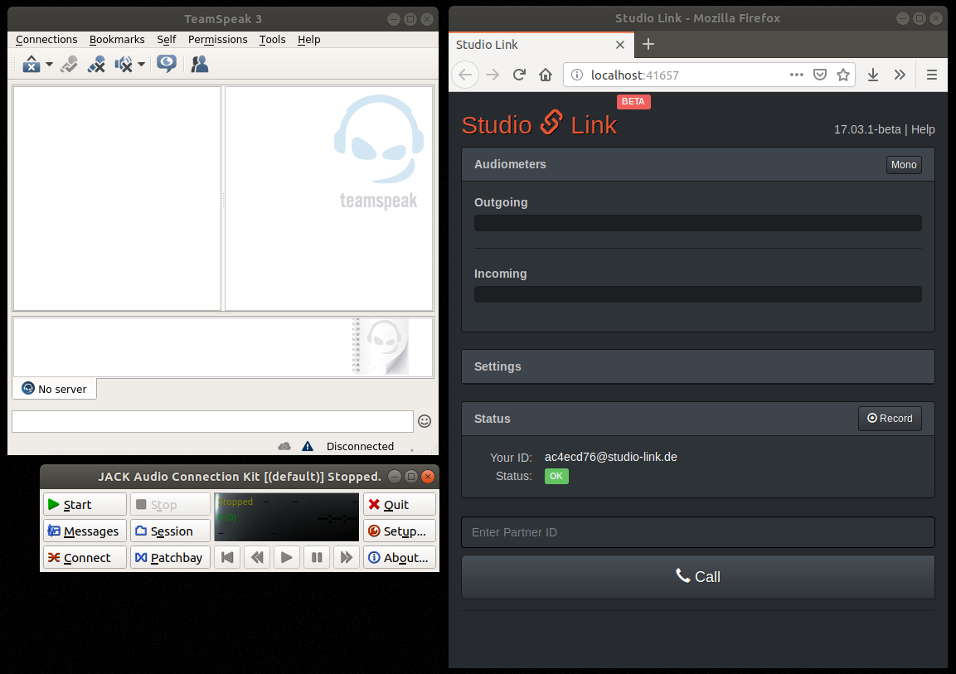Toggle microphone mute in TeamSpeak toolbar
This screenshot has width=956, height=674.
click(x=96, y=64)
